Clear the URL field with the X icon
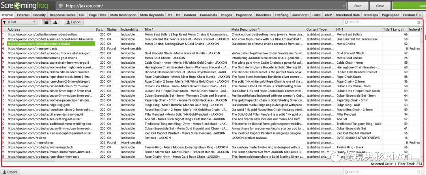426x175 pixels. click(344, 6)
